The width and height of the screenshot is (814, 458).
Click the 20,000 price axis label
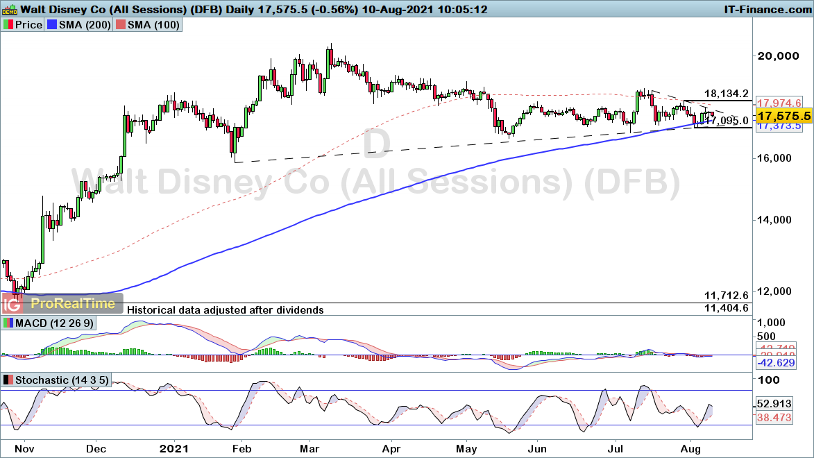(x=779, y=56)
